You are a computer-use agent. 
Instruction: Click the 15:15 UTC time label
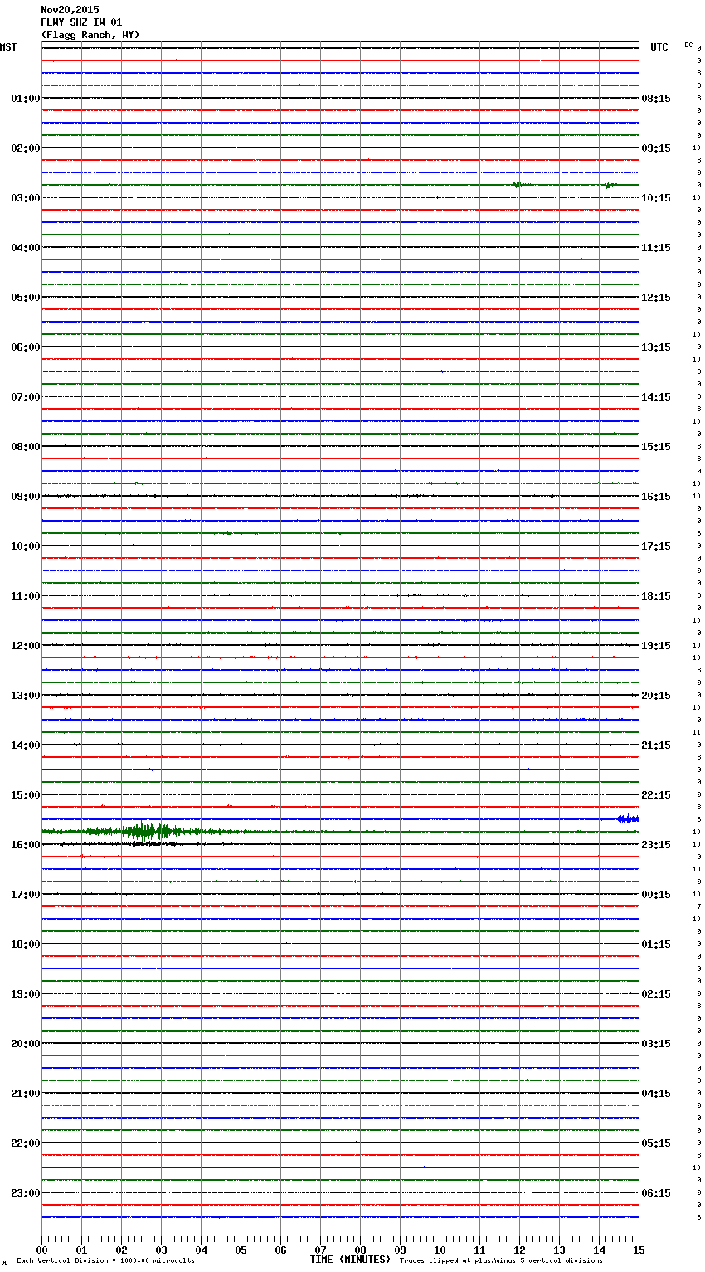(656, 447)
